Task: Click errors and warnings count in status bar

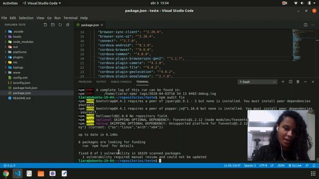Action: 9,166
